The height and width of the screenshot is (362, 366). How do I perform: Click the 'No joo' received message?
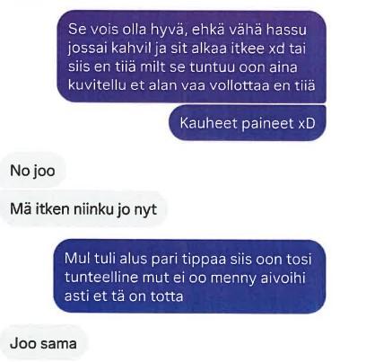[32, 171]
